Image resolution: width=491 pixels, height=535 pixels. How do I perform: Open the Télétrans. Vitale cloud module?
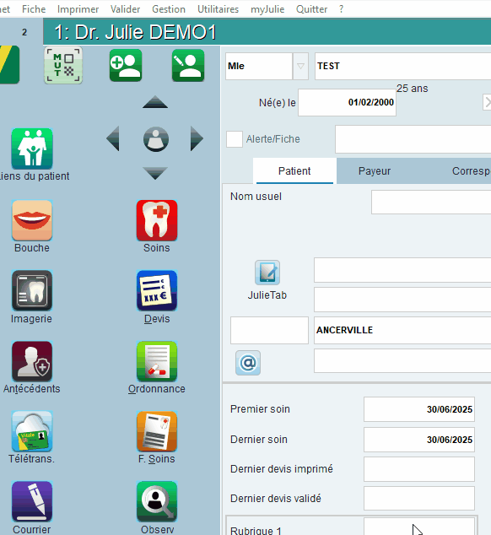(32, 431)
